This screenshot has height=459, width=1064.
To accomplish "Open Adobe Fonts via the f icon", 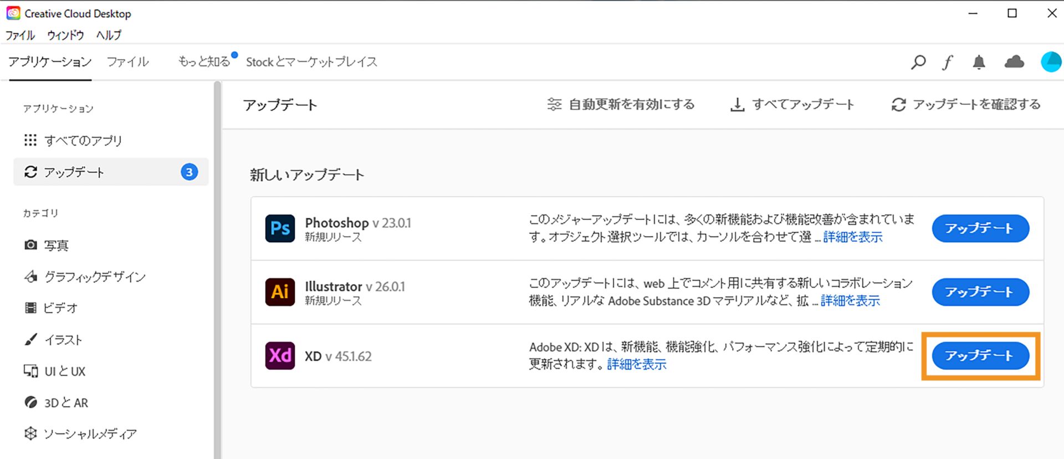I will coord(948,62).
